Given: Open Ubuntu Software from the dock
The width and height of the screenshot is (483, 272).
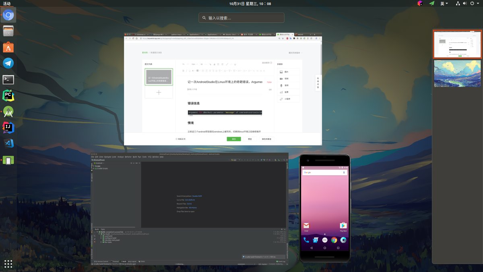Looking at the screenshot, I should pyautogui.click(x=8, y=47).
